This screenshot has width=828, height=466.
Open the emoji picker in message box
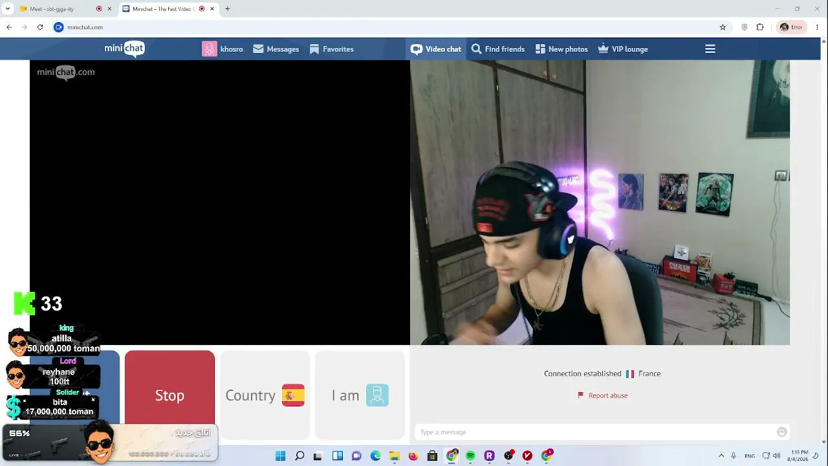click(781, 432)
